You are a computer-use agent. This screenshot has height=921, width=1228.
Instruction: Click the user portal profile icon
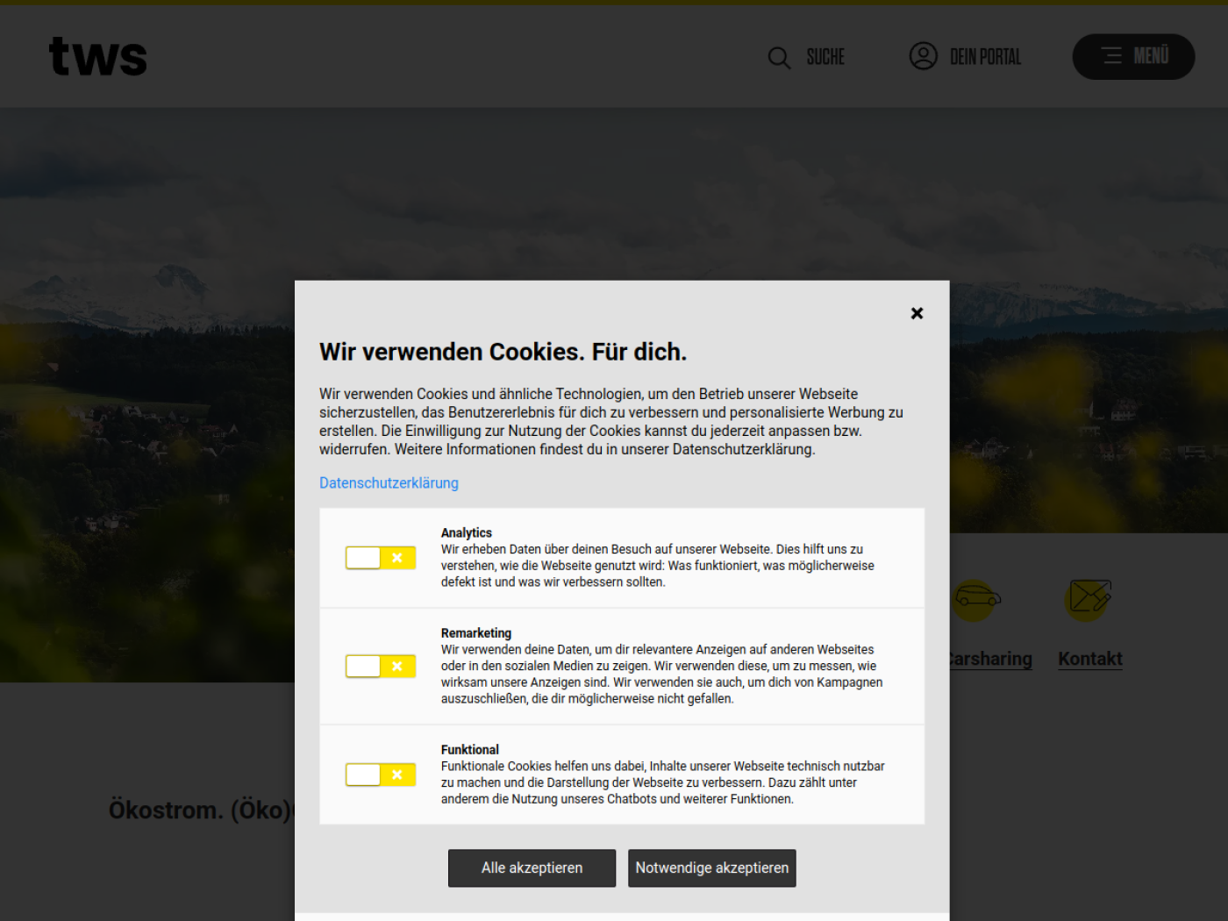[x=923, y=56]
